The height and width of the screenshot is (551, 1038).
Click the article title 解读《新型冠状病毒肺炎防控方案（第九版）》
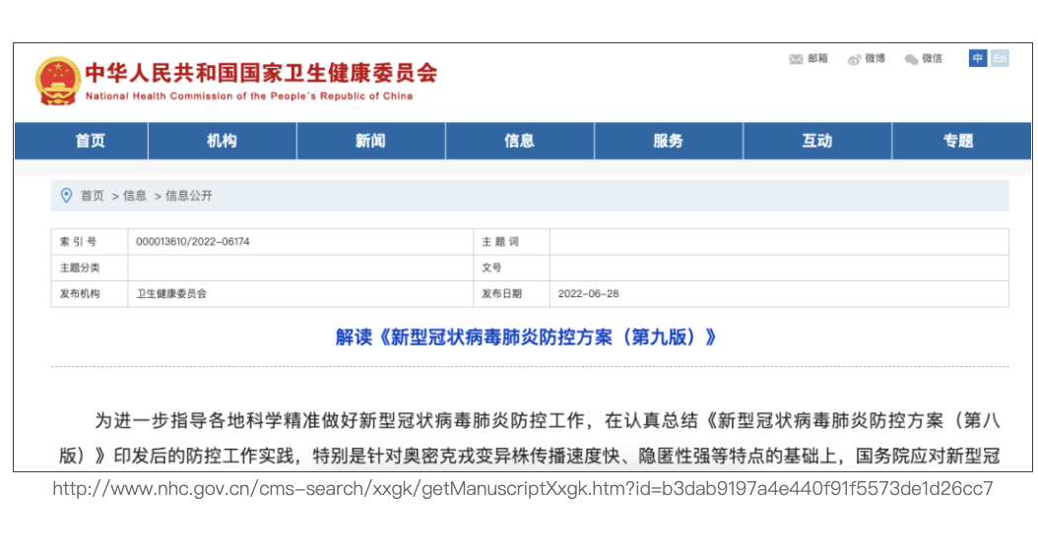pyautogui.click(x=526, y=337)
